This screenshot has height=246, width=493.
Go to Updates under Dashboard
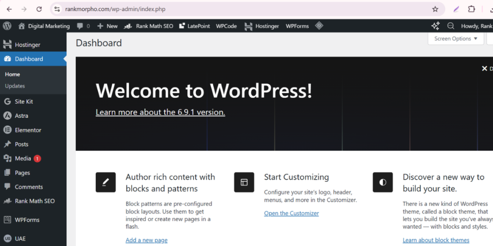15,86
